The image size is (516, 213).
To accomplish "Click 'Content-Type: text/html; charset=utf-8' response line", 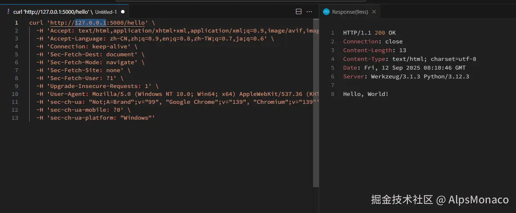I will click(410, 59).
